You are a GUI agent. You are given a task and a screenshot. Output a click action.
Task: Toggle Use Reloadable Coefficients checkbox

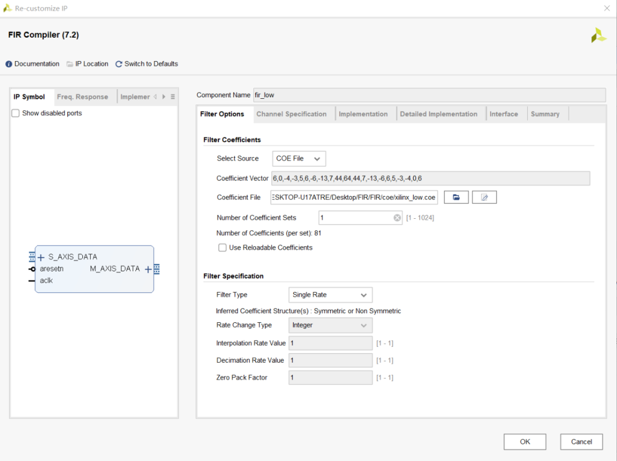223,247
